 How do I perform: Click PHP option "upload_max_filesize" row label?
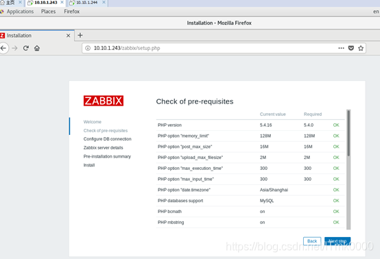pos(190,158)
